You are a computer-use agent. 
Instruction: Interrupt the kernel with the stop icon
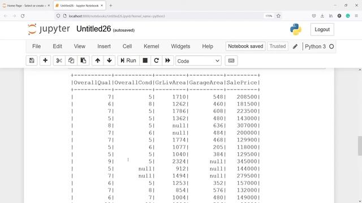pos(145,60)
